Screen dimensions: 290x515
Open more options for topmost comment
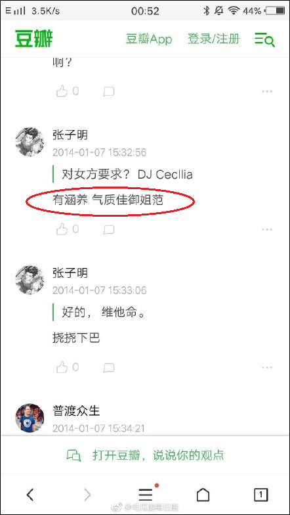(267, 91)
